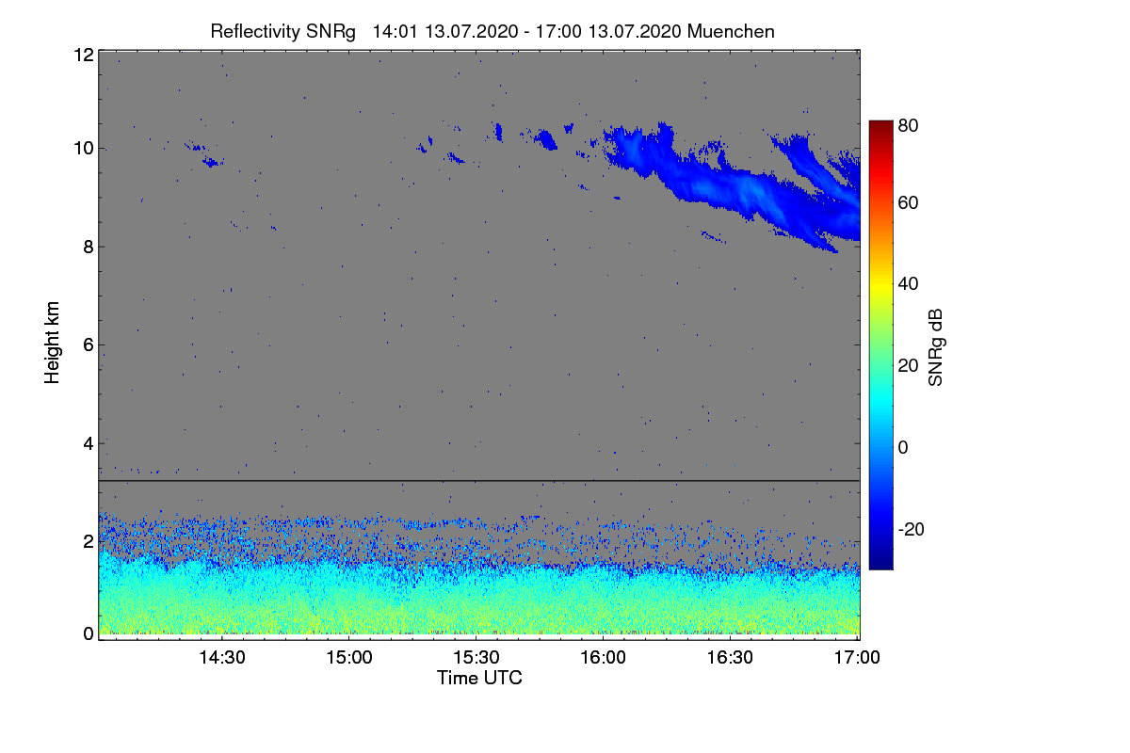Click the 14:30 time tick label
The width and height of the screenshot is (1130, 753).
click(221, 658)
